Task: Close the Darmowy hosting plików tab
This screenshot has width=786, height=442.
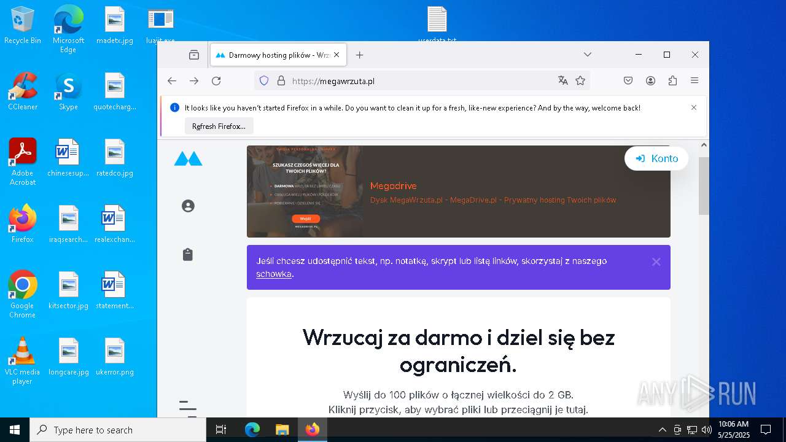Action: click(337, 55)
